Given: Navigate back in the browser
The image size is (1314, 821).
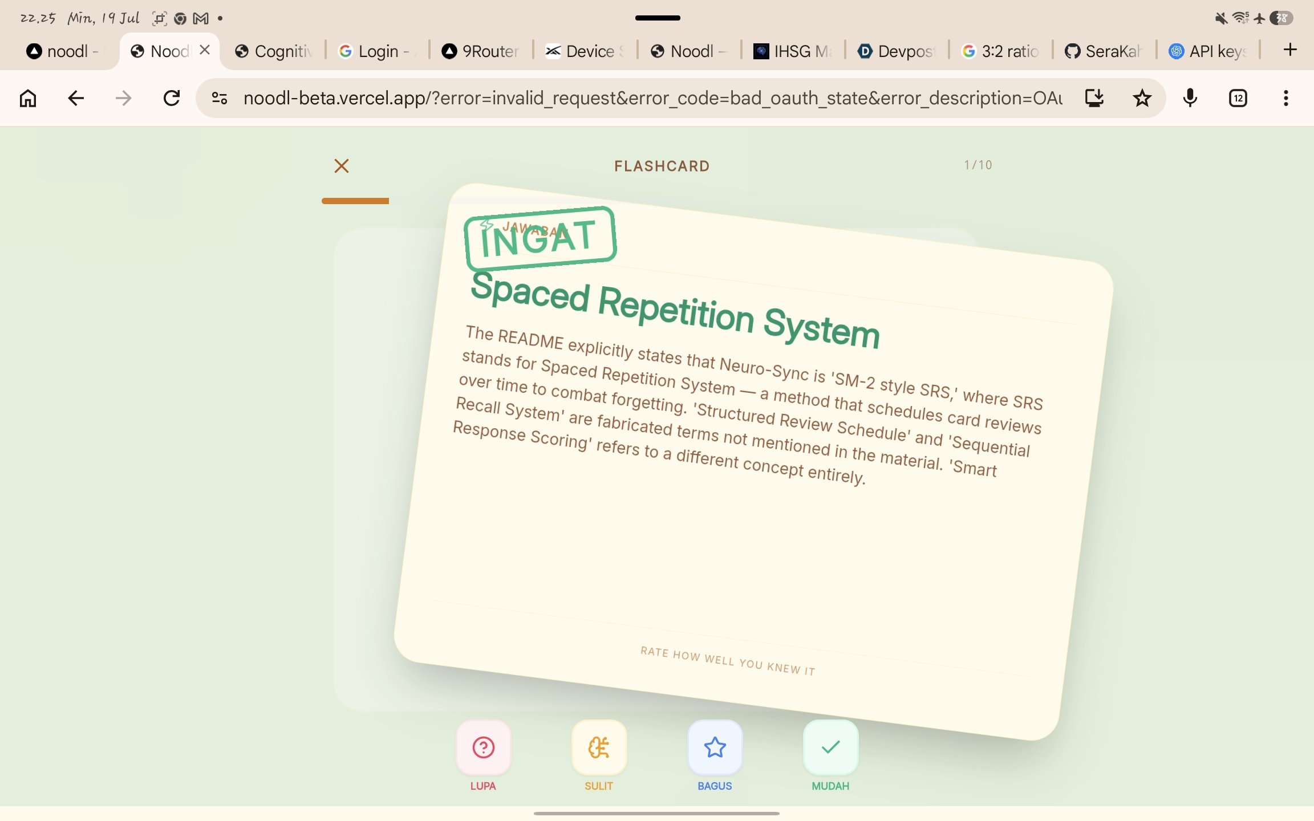Looking at the screenshot, I should pos(76,99).
